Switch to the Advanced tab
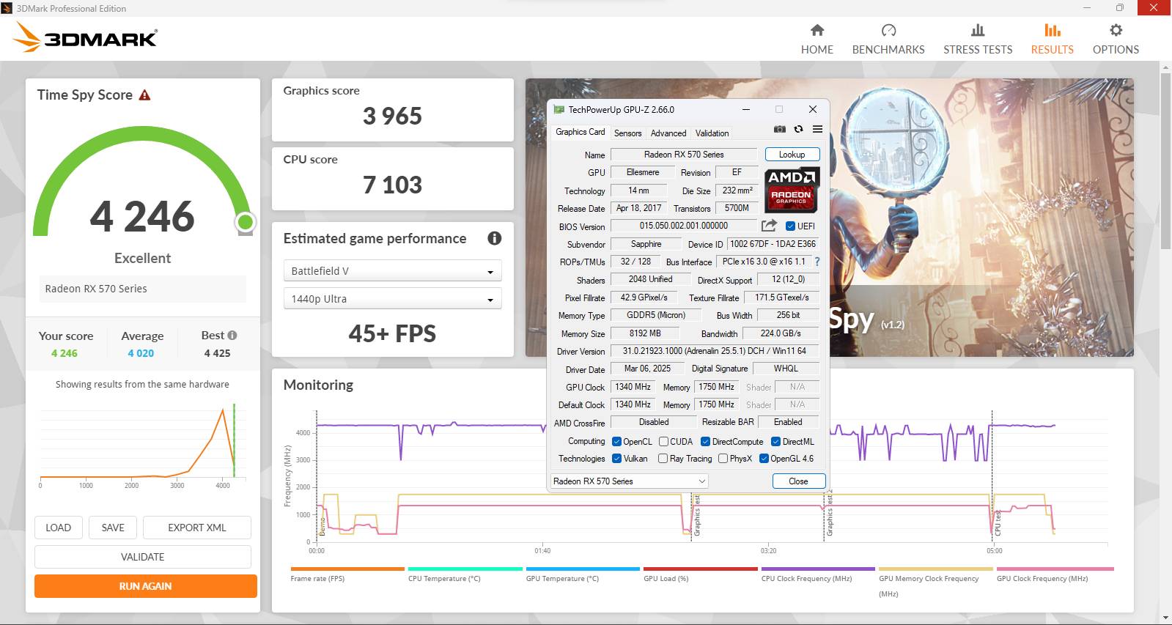This screenshot has width=1172, height=625. click(x=668, y=133)
